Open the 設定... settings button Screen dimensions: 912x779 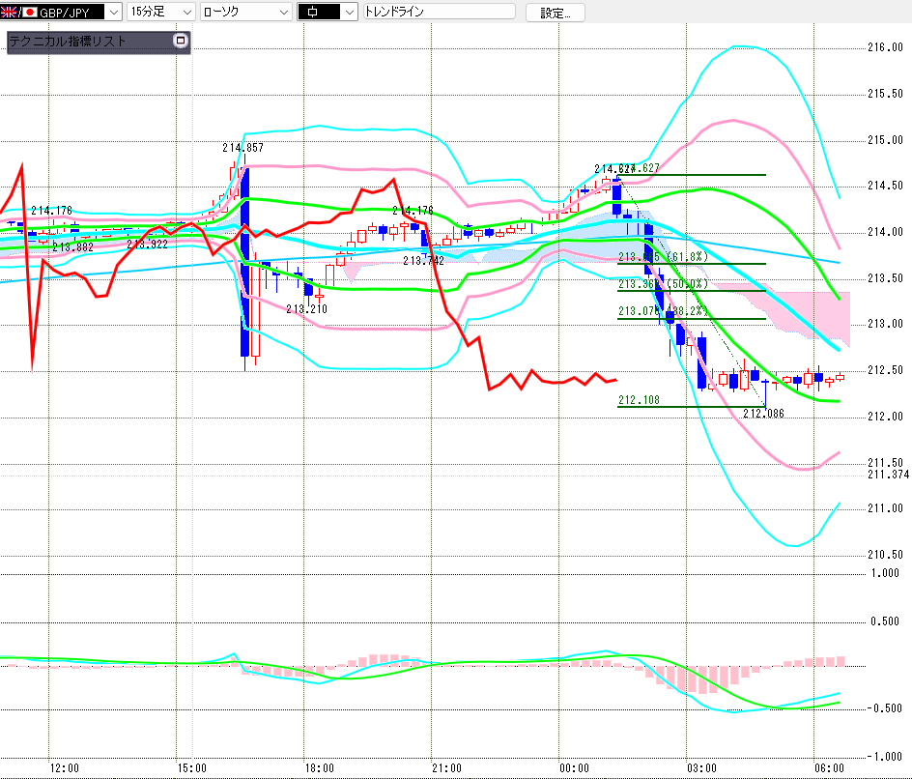click(x=555, y=13)
